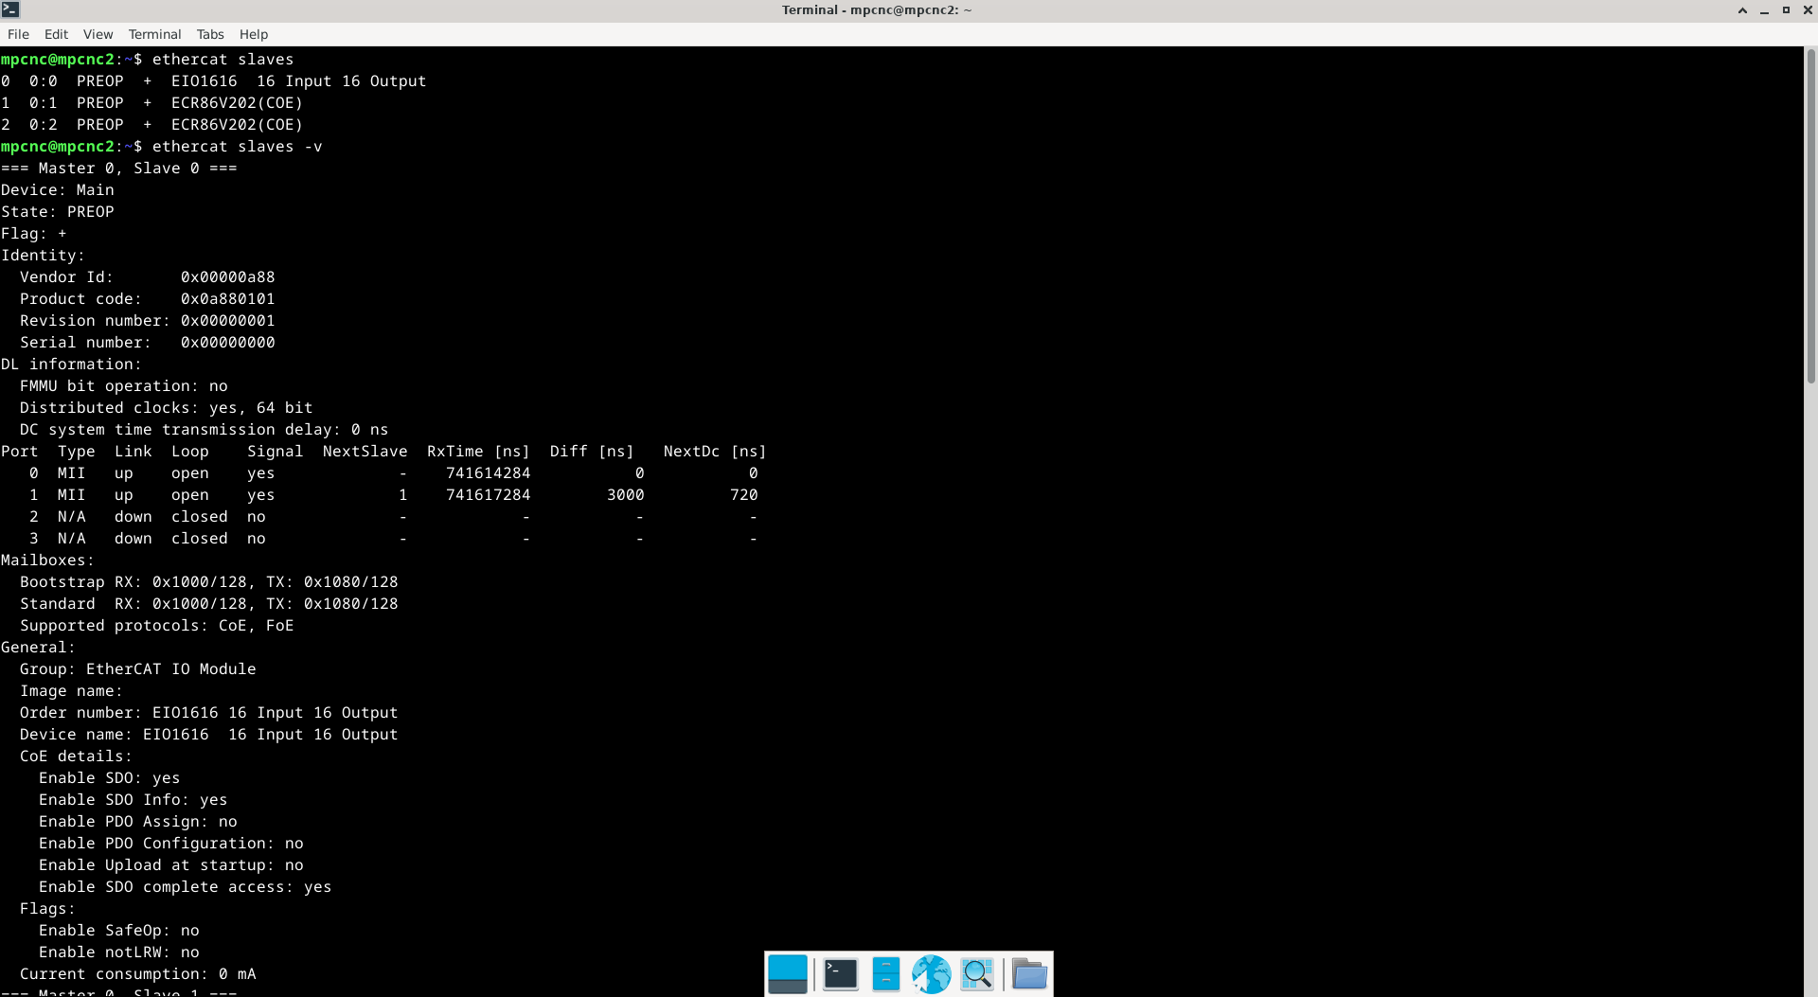Click the revision number 0x00000001

pos(228,321)
